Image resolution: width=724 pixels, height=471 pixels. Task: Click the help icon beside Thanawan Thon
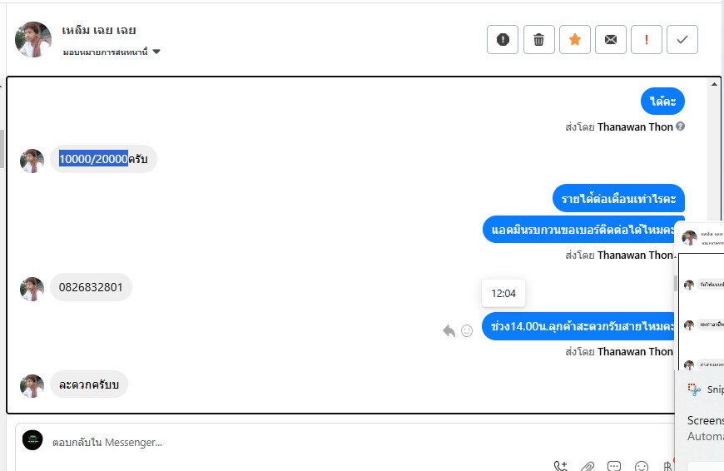[680, 126]
